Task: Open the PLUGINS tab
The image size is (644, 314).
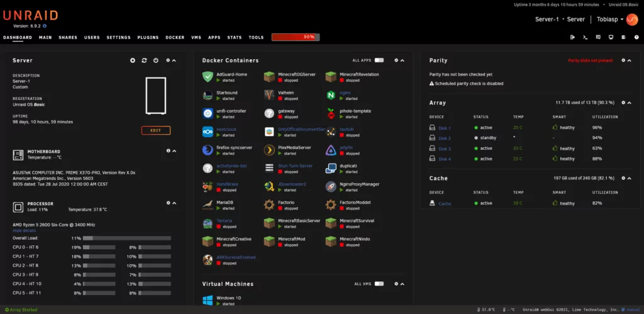Action: (x=148, y=37)
